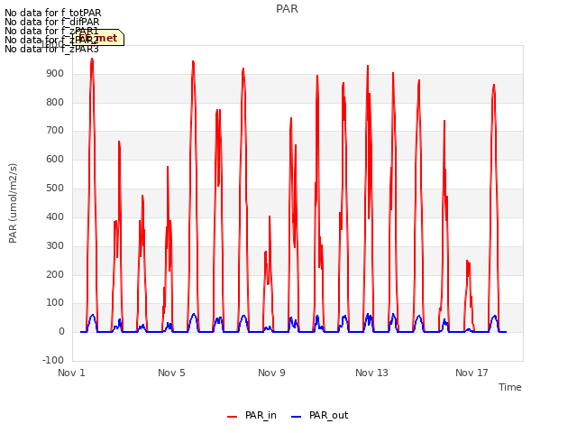Click the 300 y-axis tick label
The width and height of the screenshot is (577, 433).
(x=55, y=245)
